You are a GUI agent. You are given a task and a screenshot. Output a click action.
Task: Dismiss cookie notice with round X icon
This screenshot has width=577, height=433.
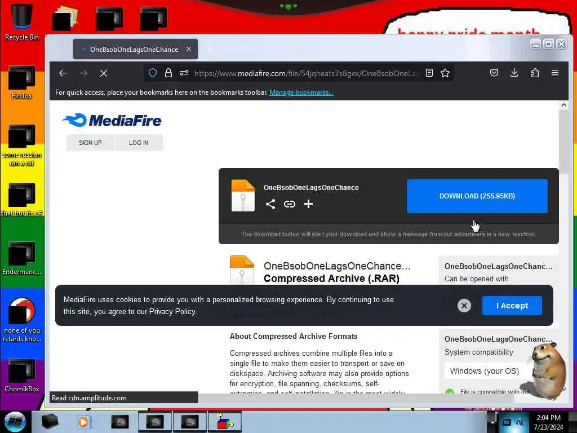(x=464, y=306)
